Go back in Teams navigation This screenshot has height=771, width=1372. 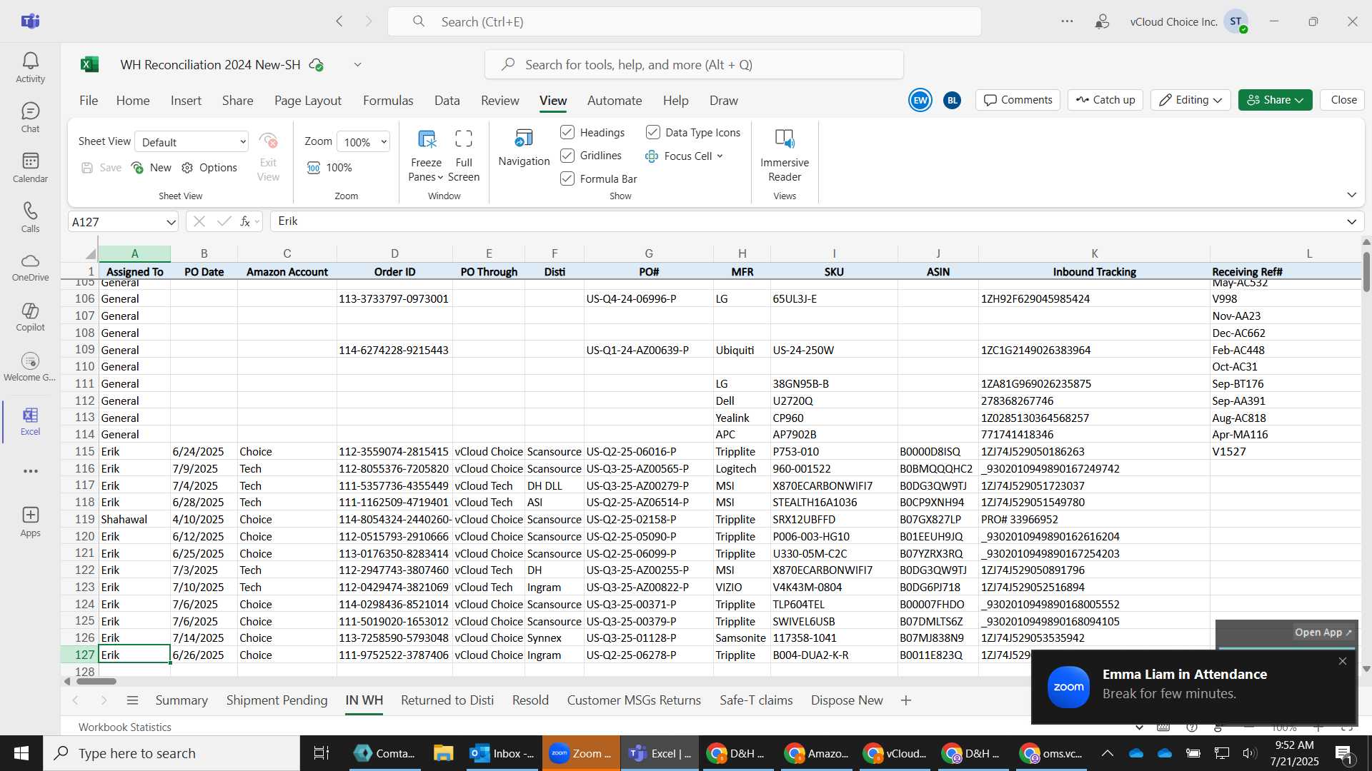point(339,21)
